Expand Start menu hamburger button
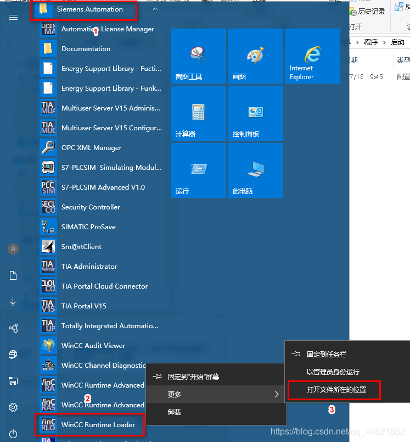 point(13,18)
